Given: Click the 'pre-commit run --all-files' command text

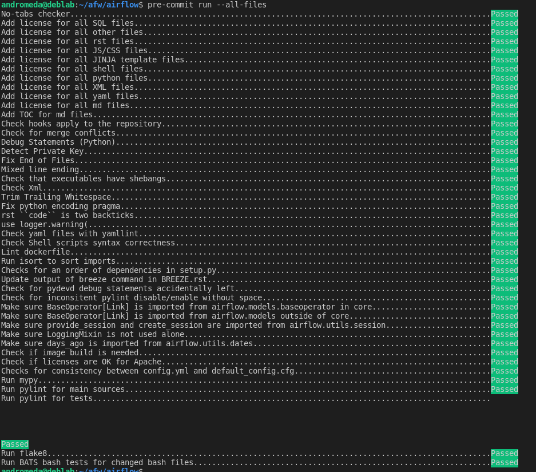Looking at the screenshot, I should (207, 5).
